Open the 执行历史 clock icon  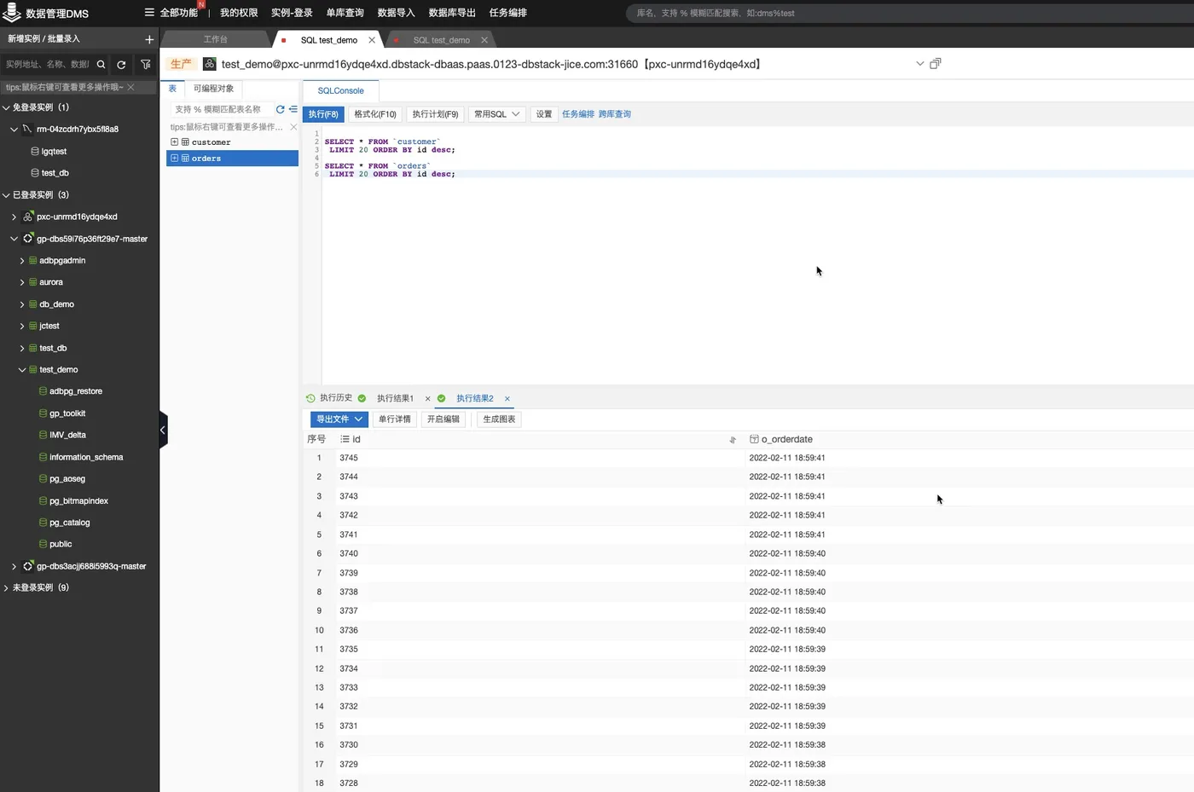[x=310, y=398]
